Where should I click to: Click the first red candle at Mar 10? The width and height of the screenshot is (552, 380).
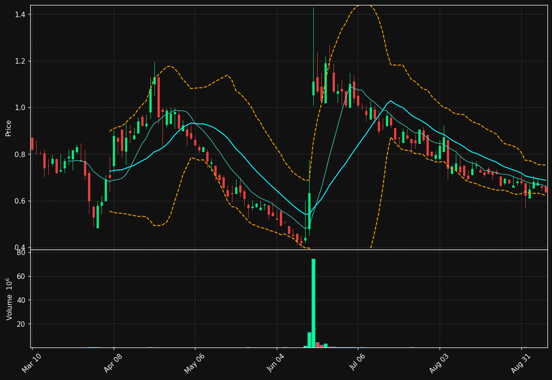[x=32, y=144]
